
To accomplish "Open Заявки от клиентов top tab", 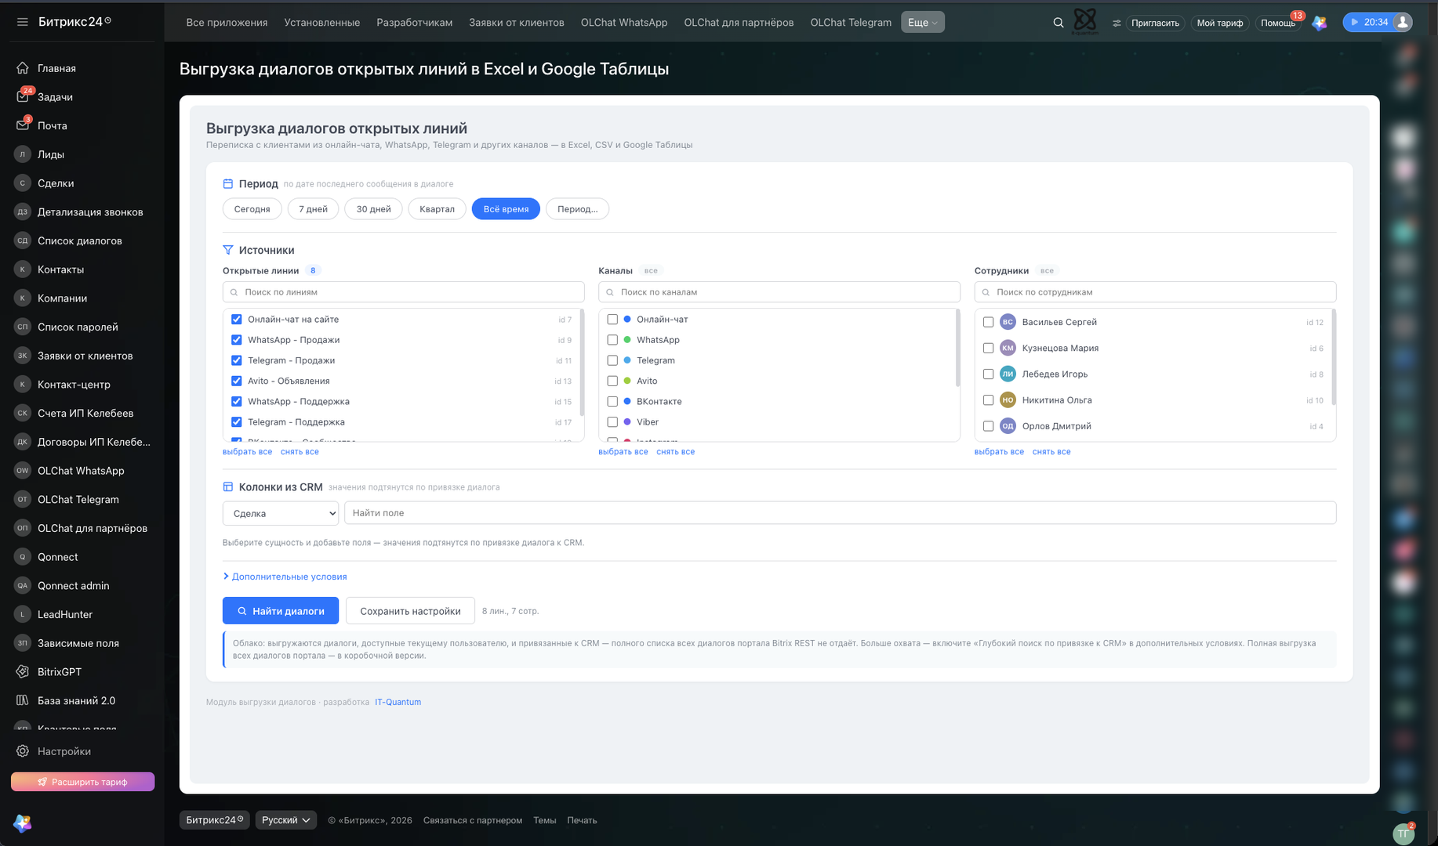I will click(517, 23).
